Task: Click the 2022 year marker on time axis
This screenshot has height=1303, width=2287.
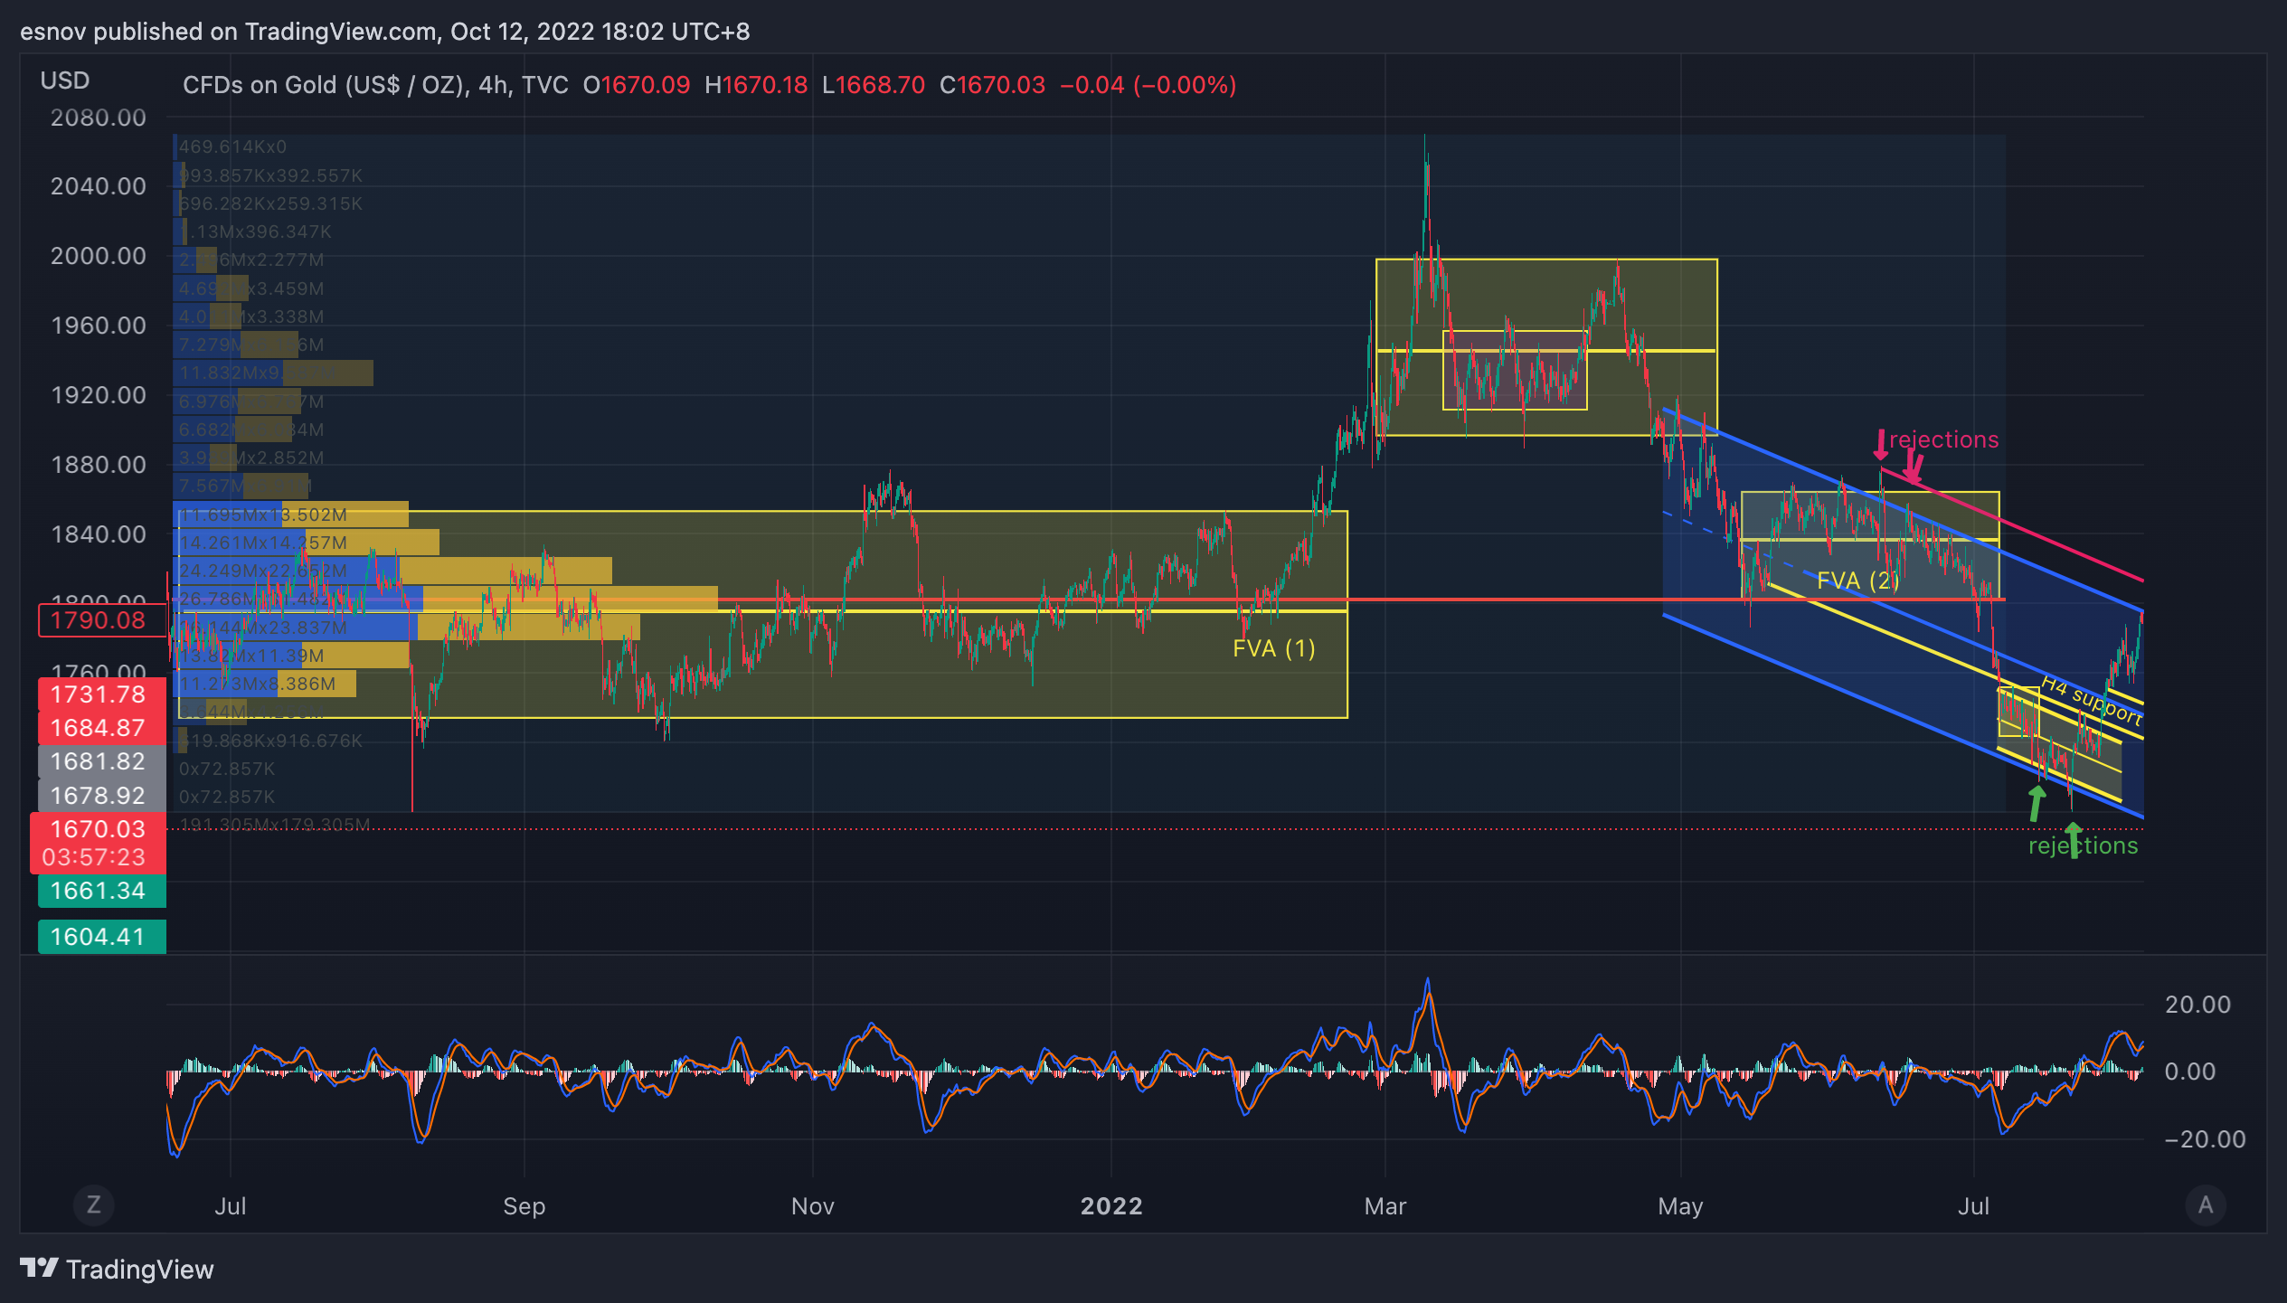Action: tap(1111, 1205)
